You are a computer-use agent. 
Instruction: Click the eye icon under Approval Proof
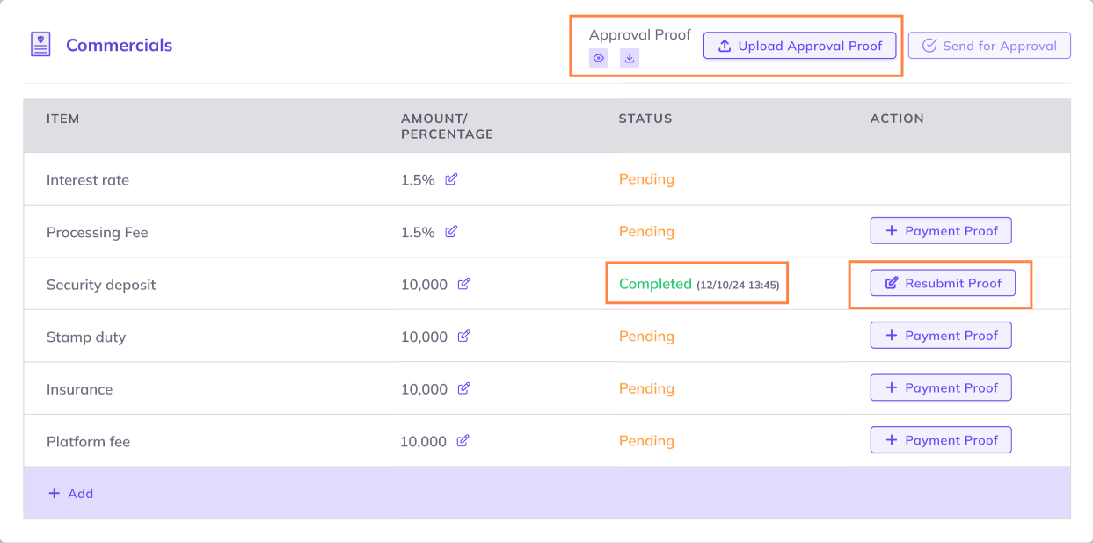click(x=598, y=59)
